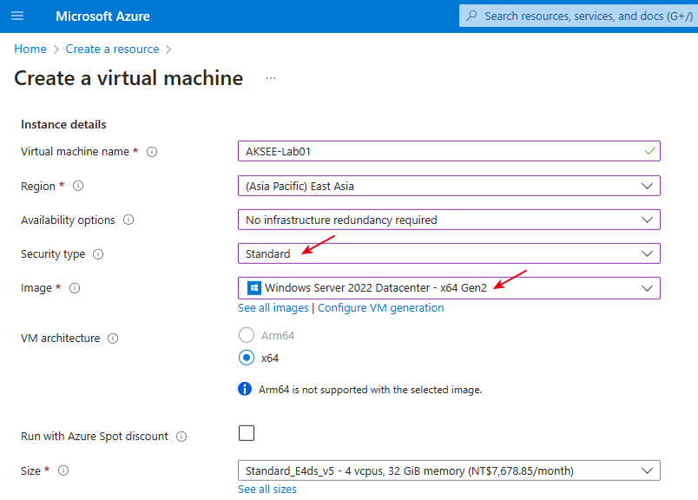
Task: Expand the Image dropdown
Action: click(x=449, y=288)
